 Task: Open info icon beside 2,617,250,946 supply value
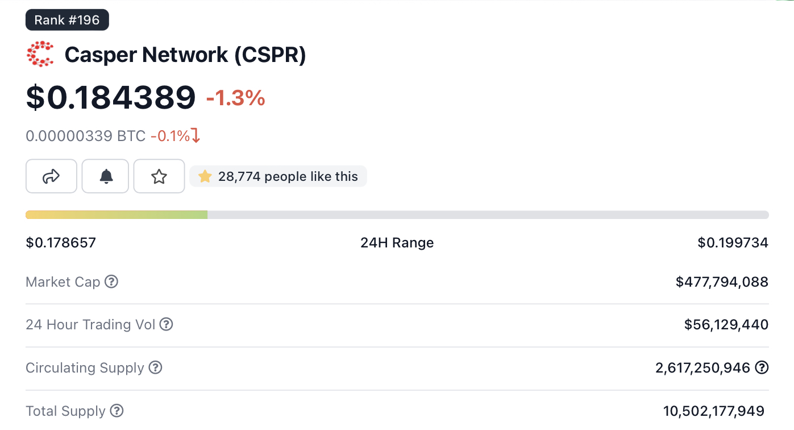(762, 367)
